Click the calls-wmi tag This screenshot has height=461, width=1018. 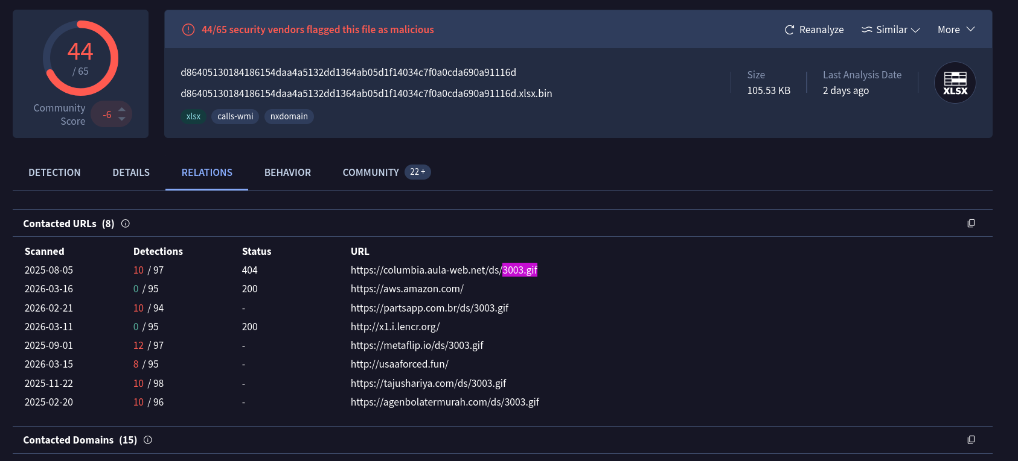click(235, 116)
